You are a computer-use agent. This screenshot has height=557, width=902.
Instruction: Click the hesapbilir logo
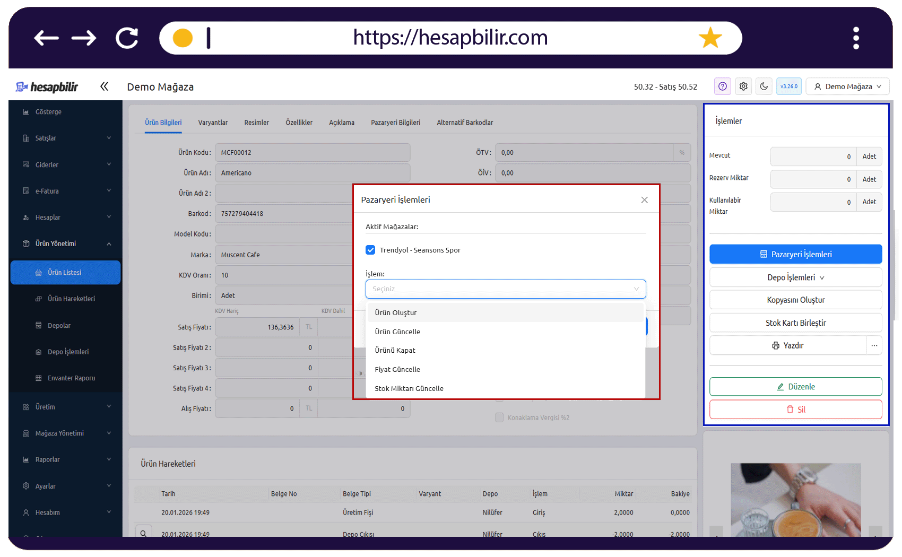point(47,87)
